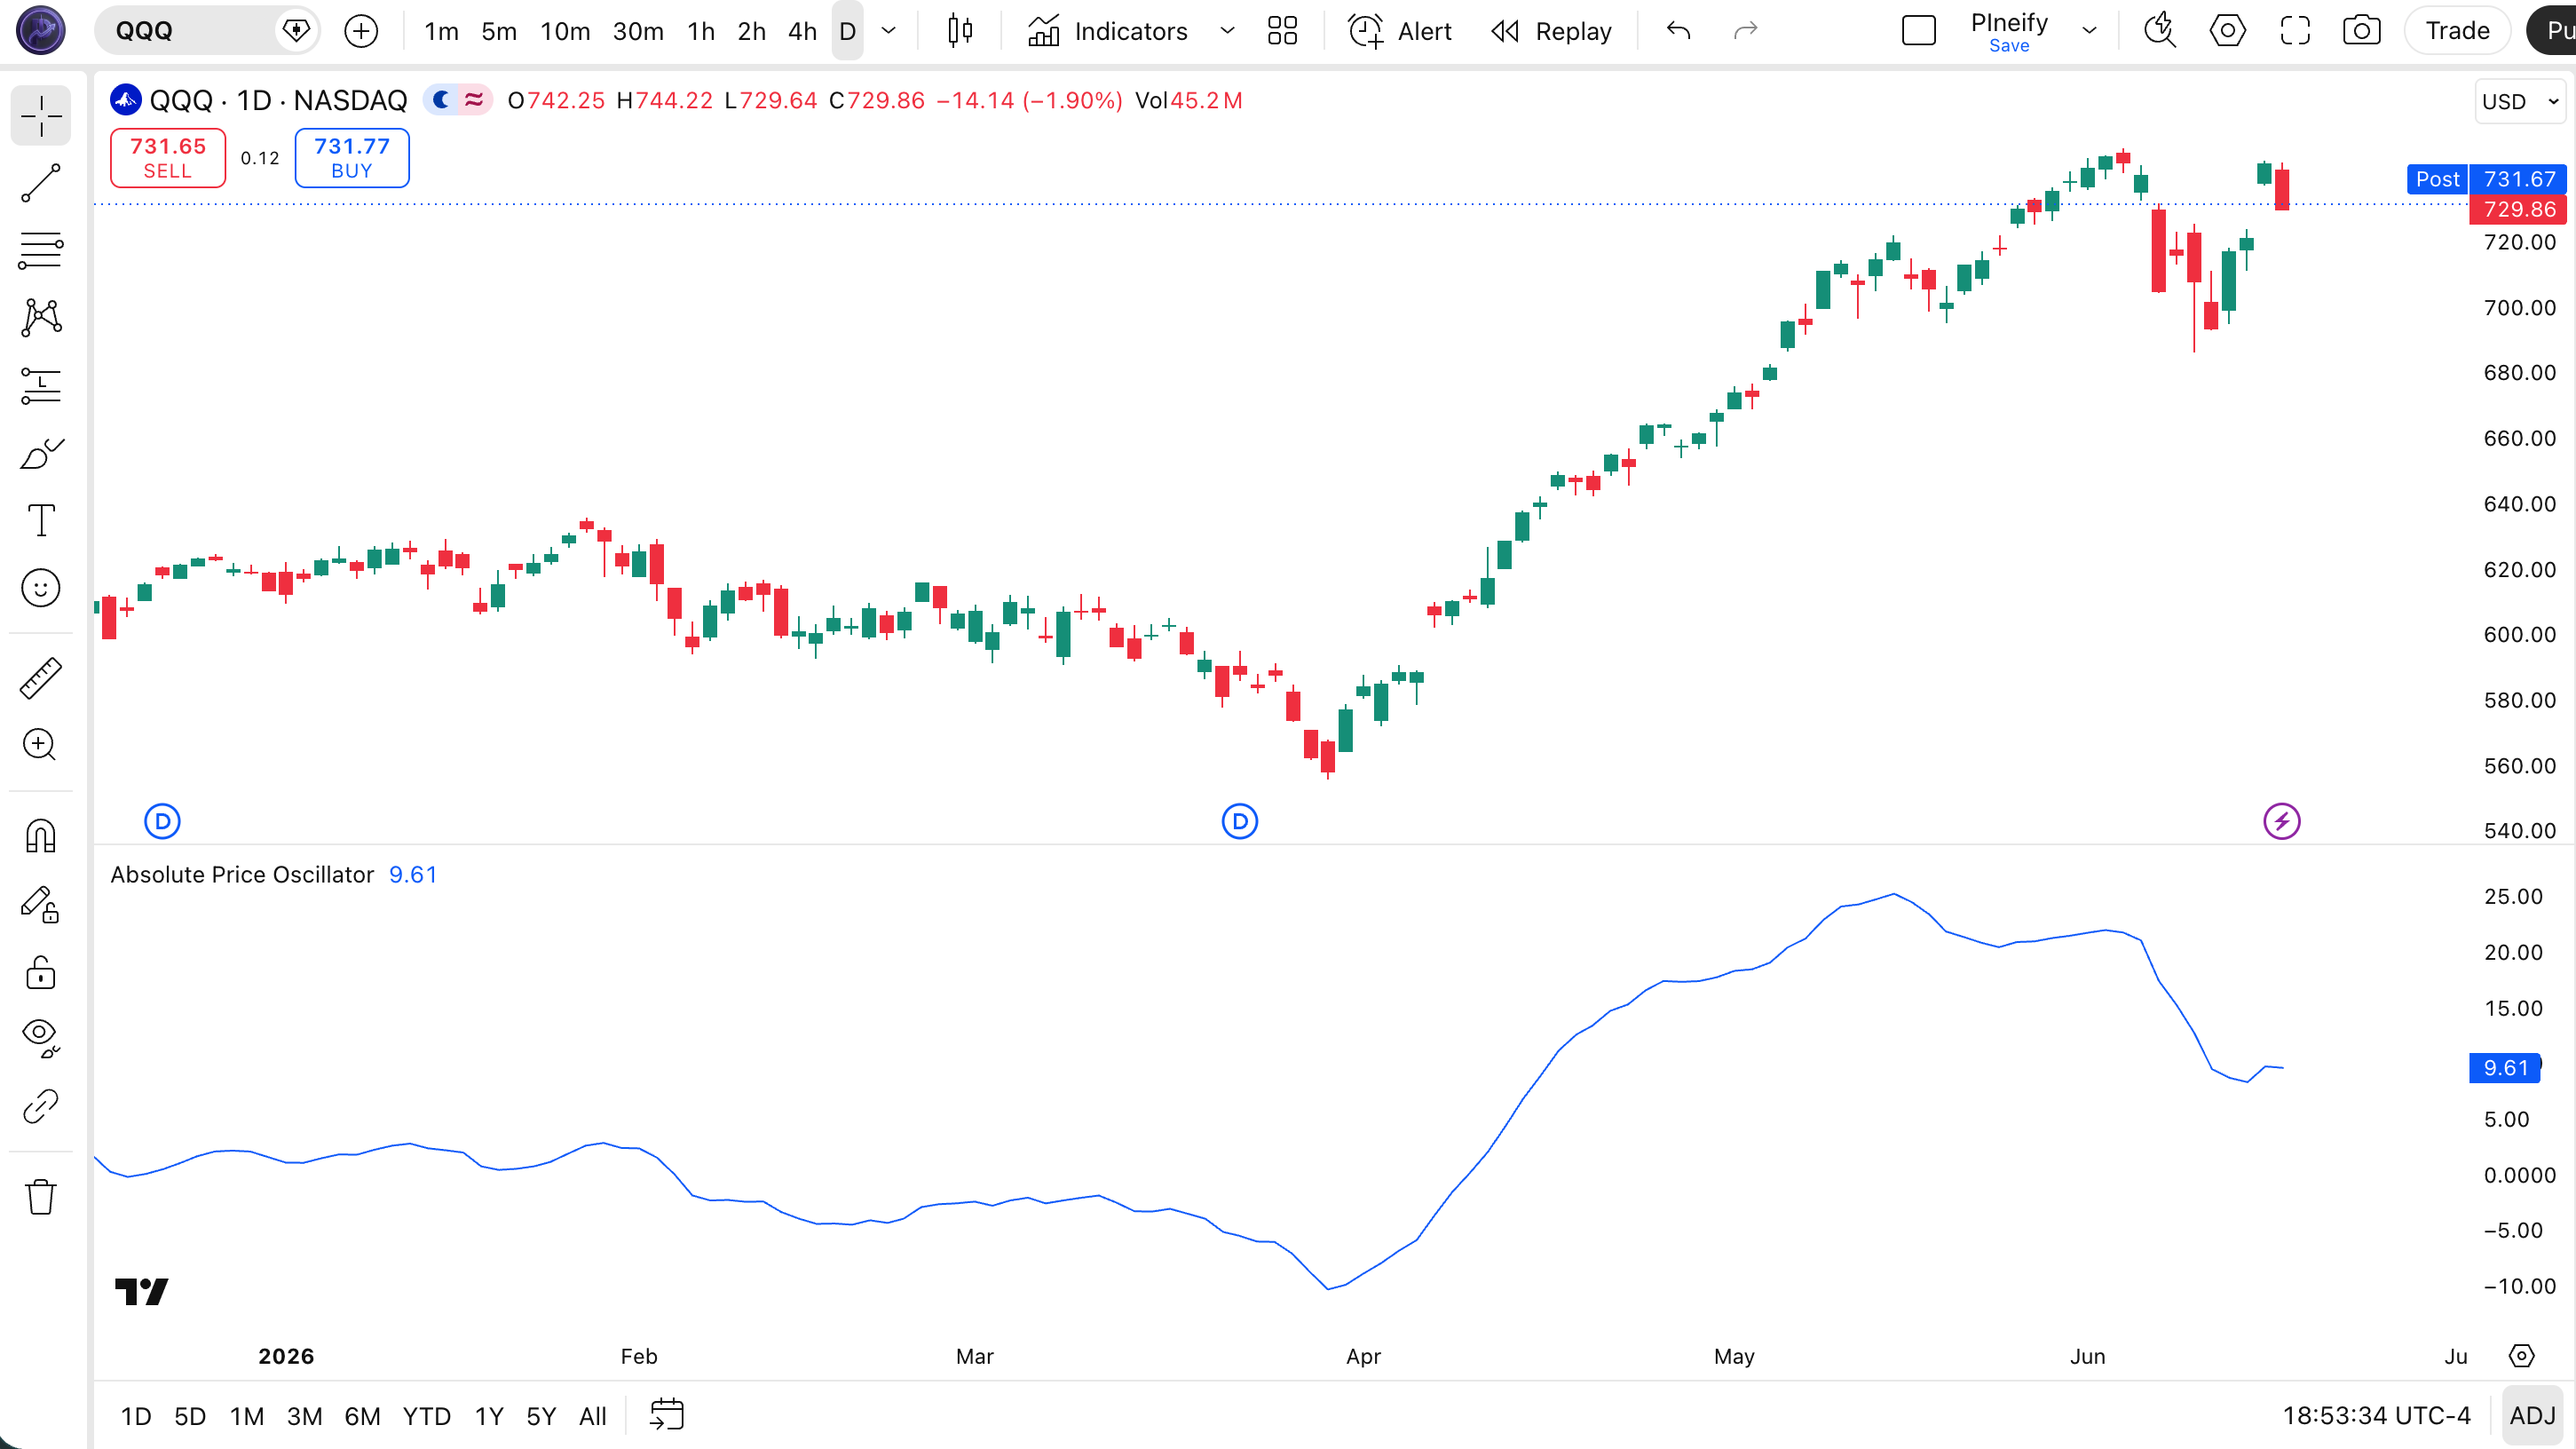
Task: Redo the chart action
Action: [1746, 31]
